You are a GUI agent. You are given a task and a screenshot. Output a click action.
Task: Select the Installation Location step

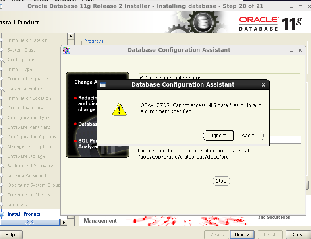(29, 98)
